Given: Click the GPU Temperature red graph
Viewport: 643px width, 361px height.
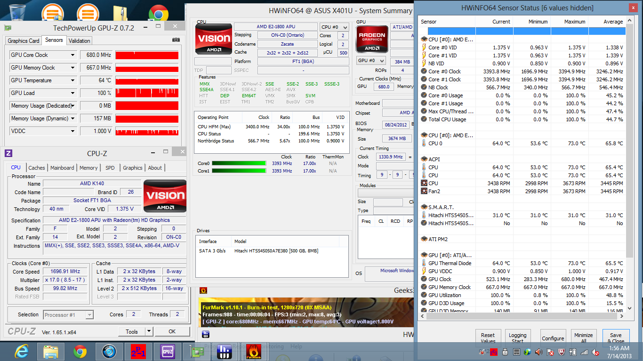Looking at the screenshot, I should point(147,80).
